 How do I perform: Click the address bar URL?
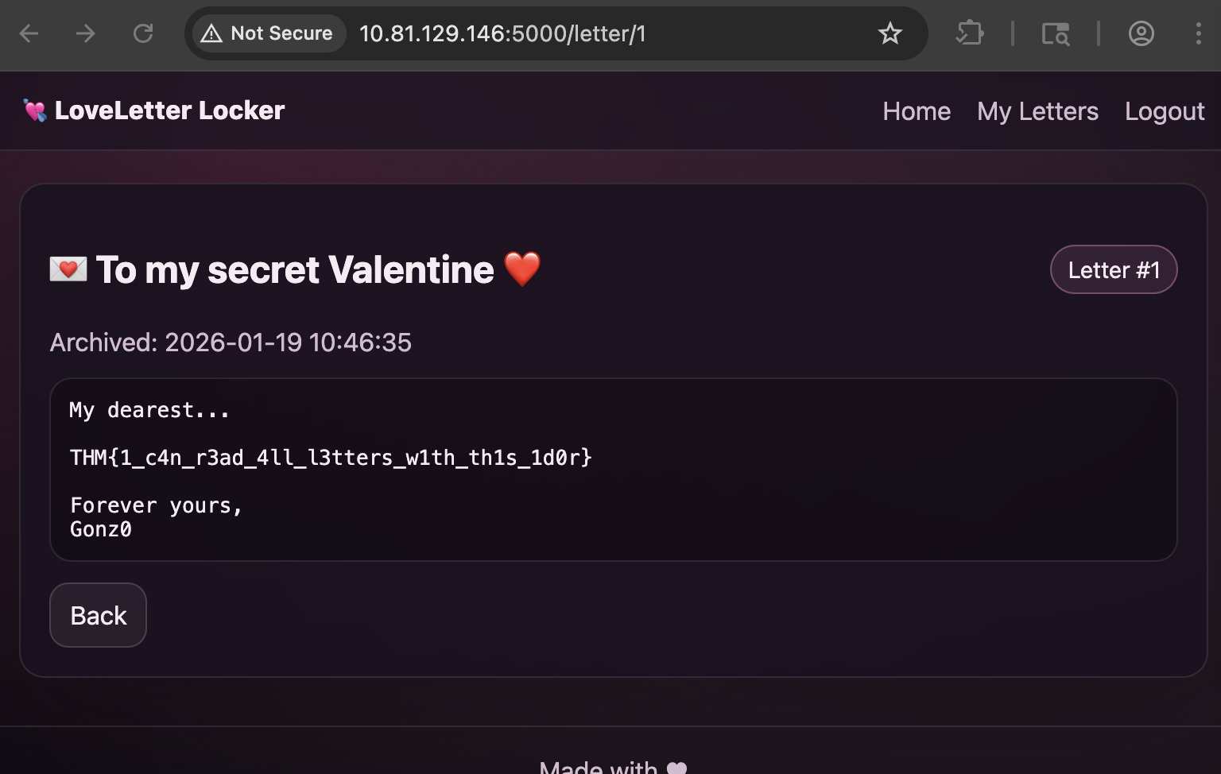coord(502,33)
